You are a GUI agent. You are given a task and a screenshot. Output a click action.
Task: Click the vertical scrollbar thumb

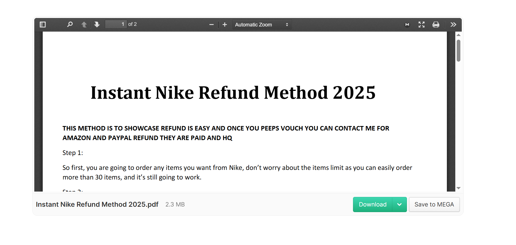459,51
